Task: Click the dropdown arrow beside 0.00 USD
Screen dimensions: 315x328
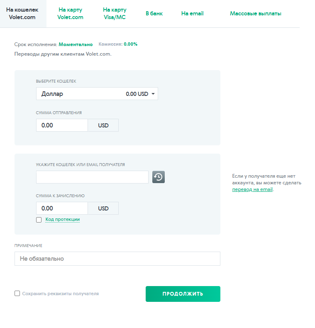Action: coord(153,94)
